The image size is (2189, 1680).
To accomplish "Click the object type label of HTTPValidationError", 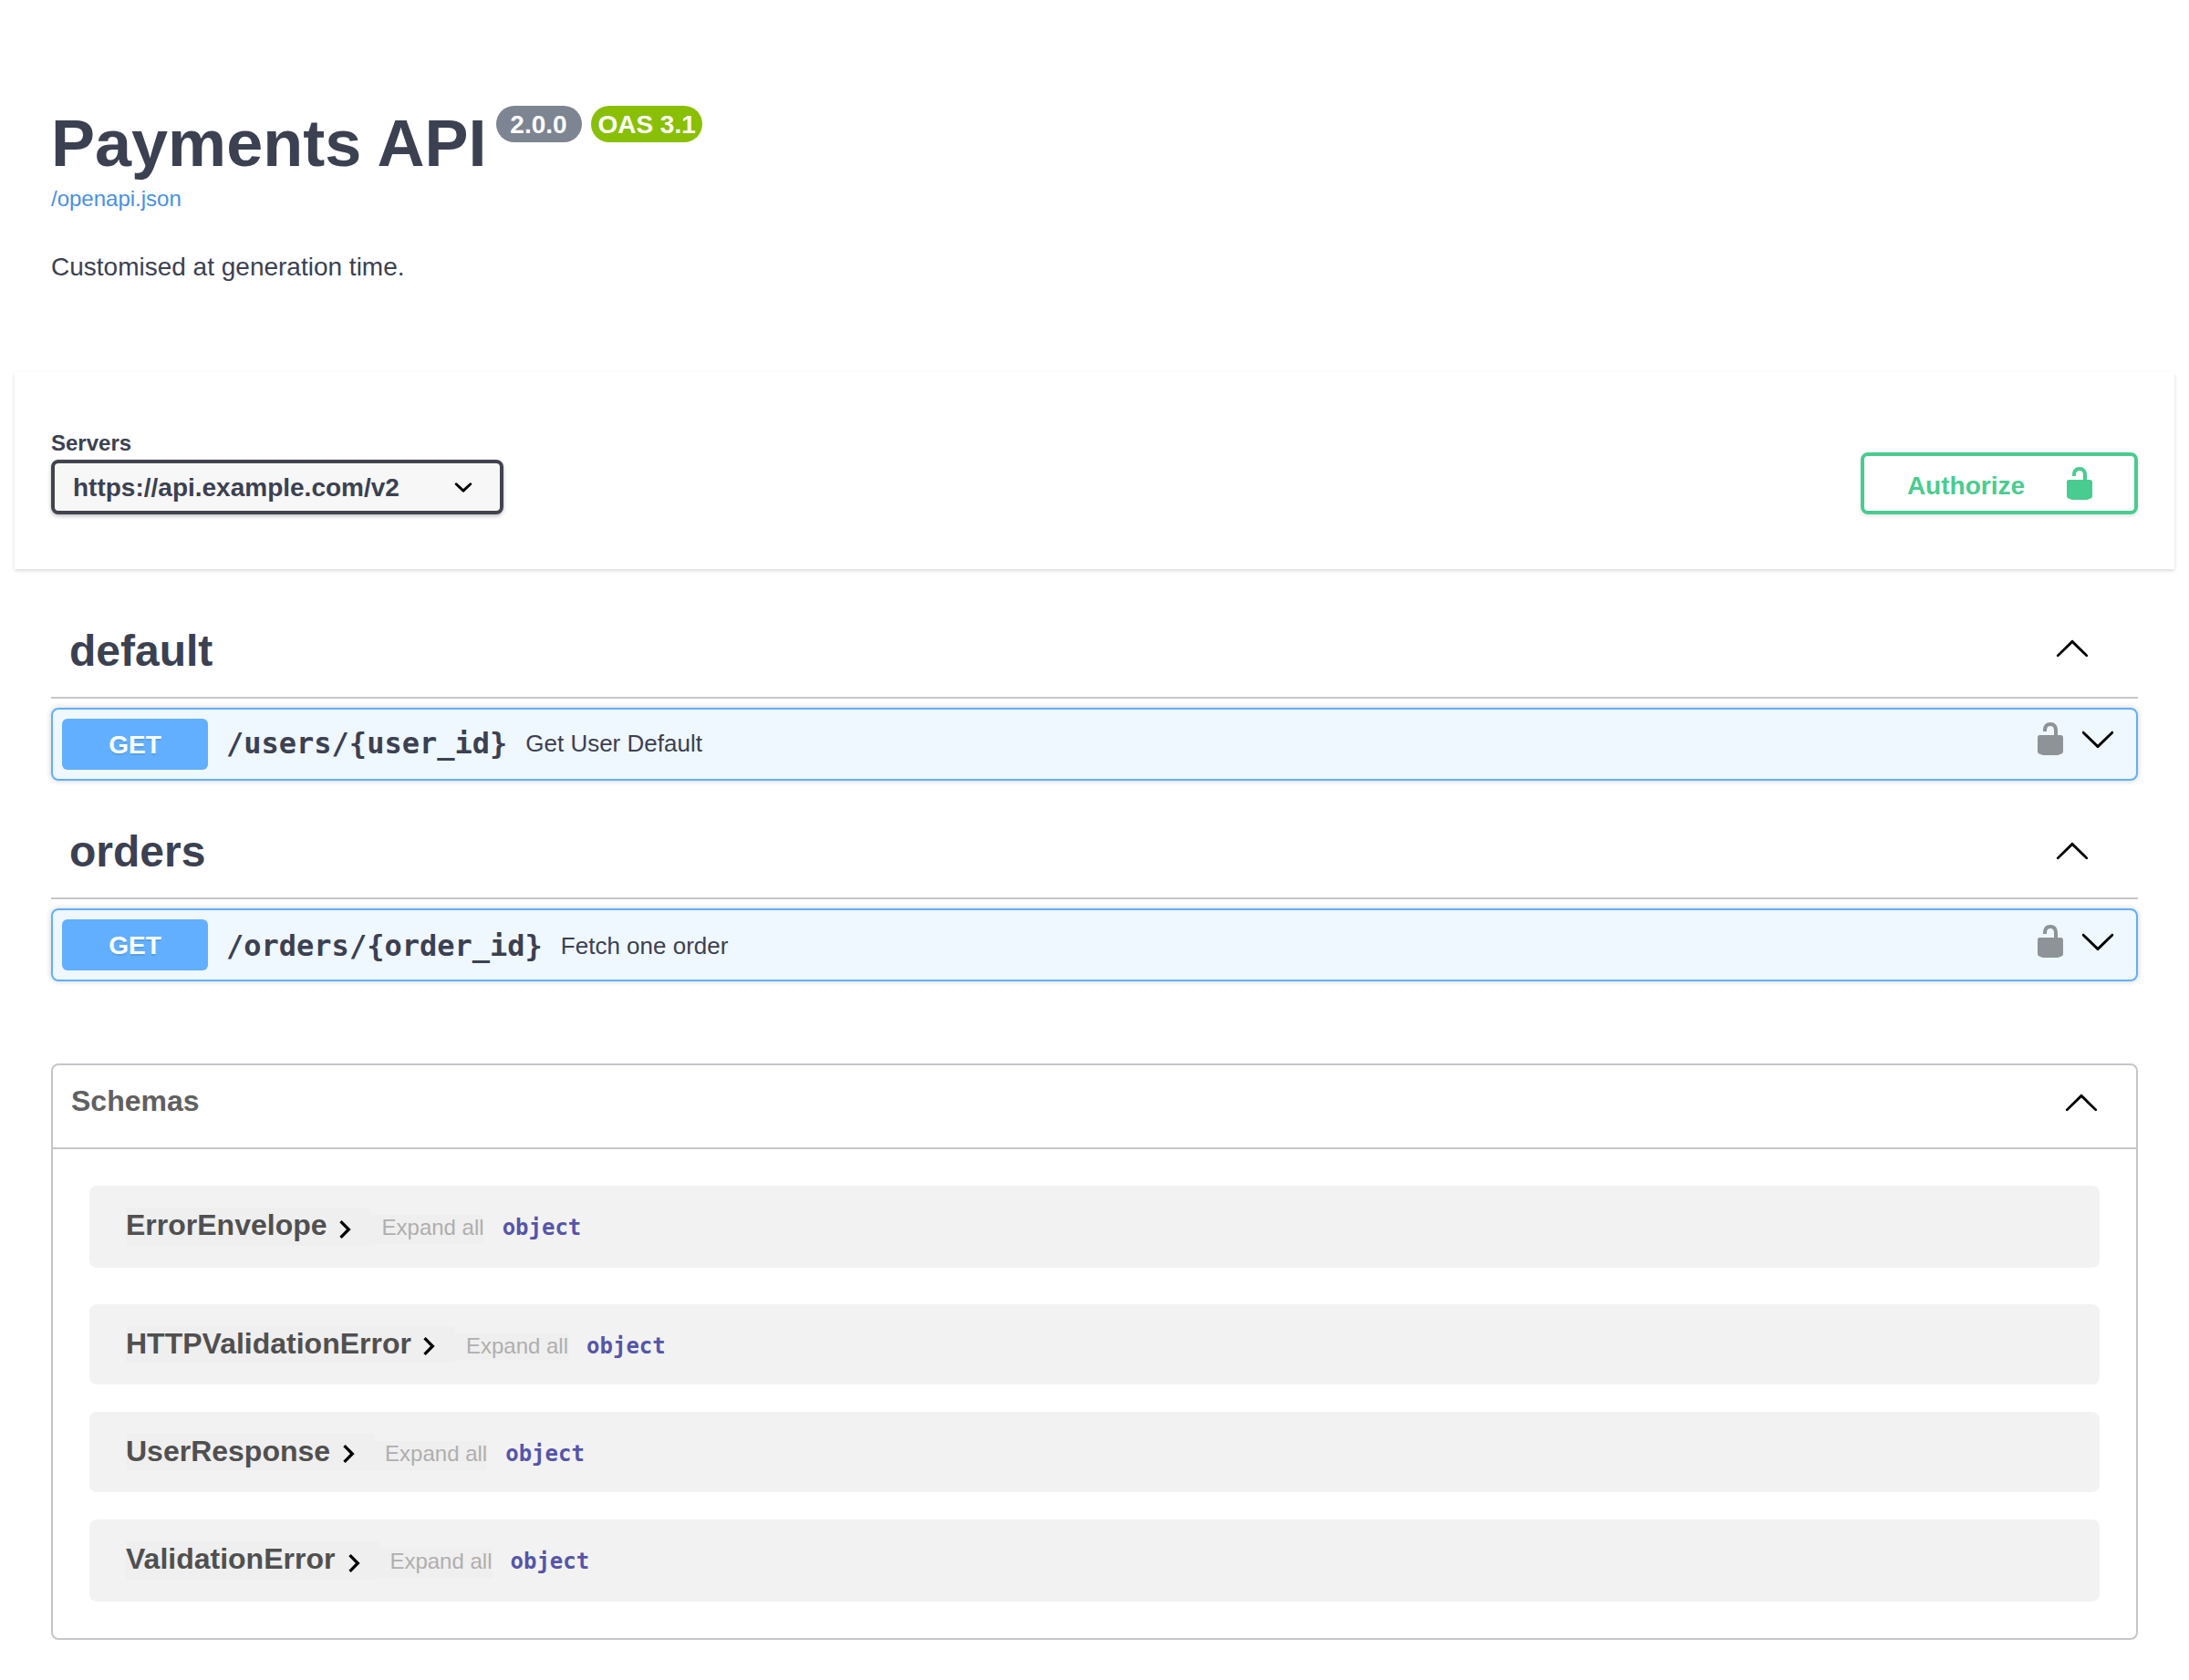I will [625, 1346].
